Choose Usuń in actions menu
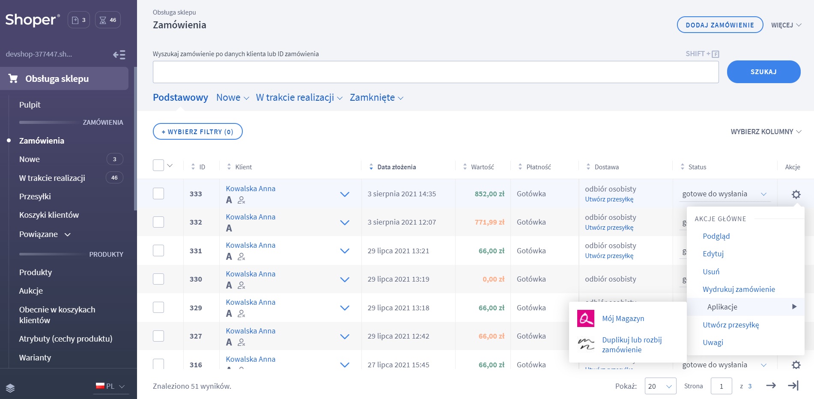The image size is (814, 399). (711, 272)
